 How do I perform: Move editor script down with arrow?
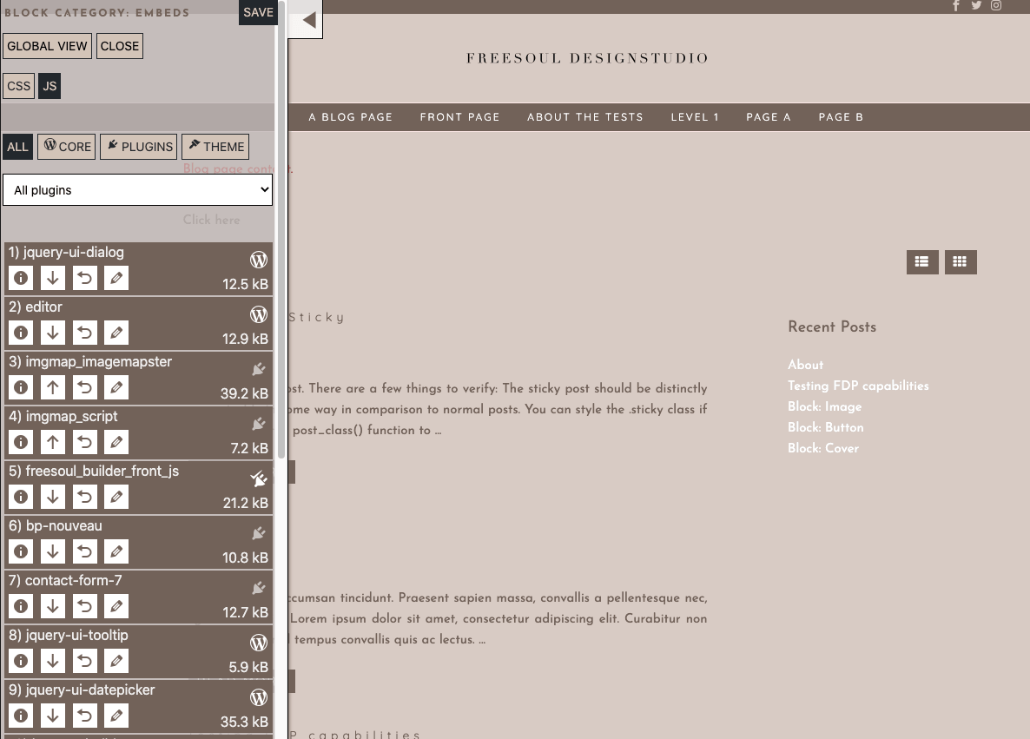(53, 333)
